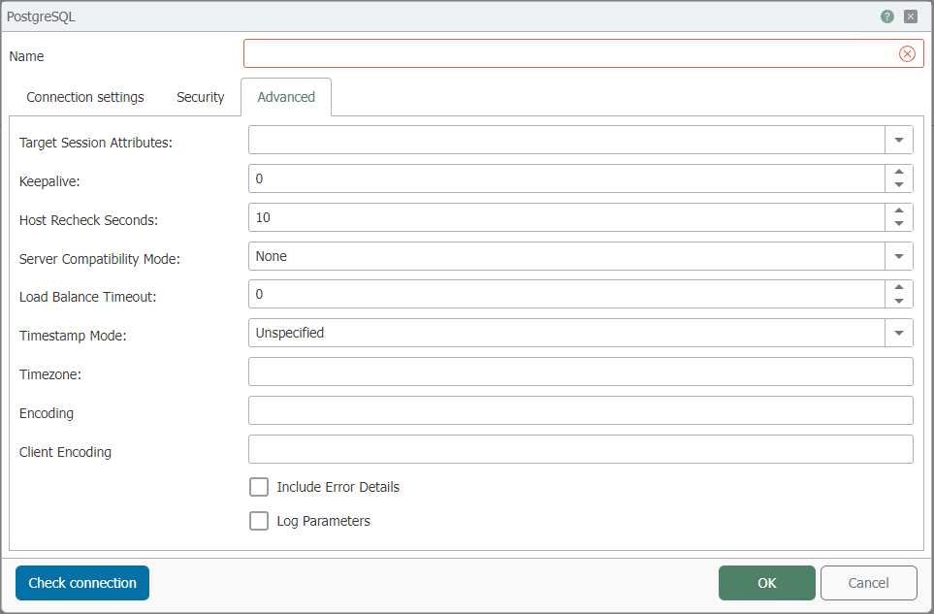Screen dimensions: 934x614
Task: Open the Security tab
Action: [200, 97]
